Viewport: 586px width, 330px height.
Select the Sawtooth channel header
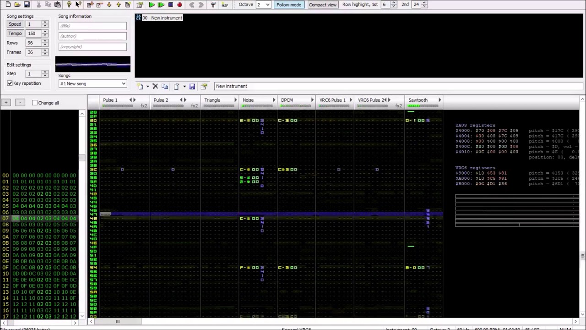(418, 100)
